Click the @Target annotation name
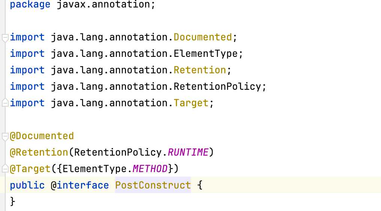The height and width of the screenshot is (211, 381). pos(30,169)
